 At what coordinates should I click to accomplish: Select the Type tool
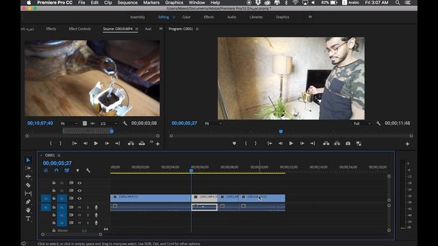coord(28,219)
